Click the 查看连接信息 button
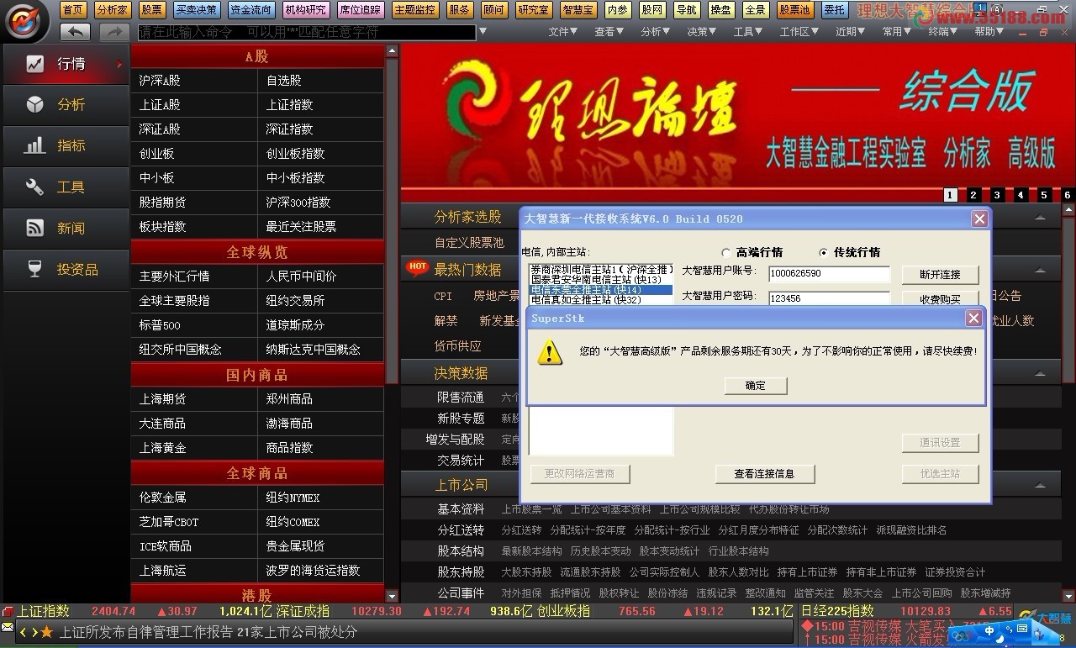This screenshot has width=1076, height=648. click(x=764, y=474)
